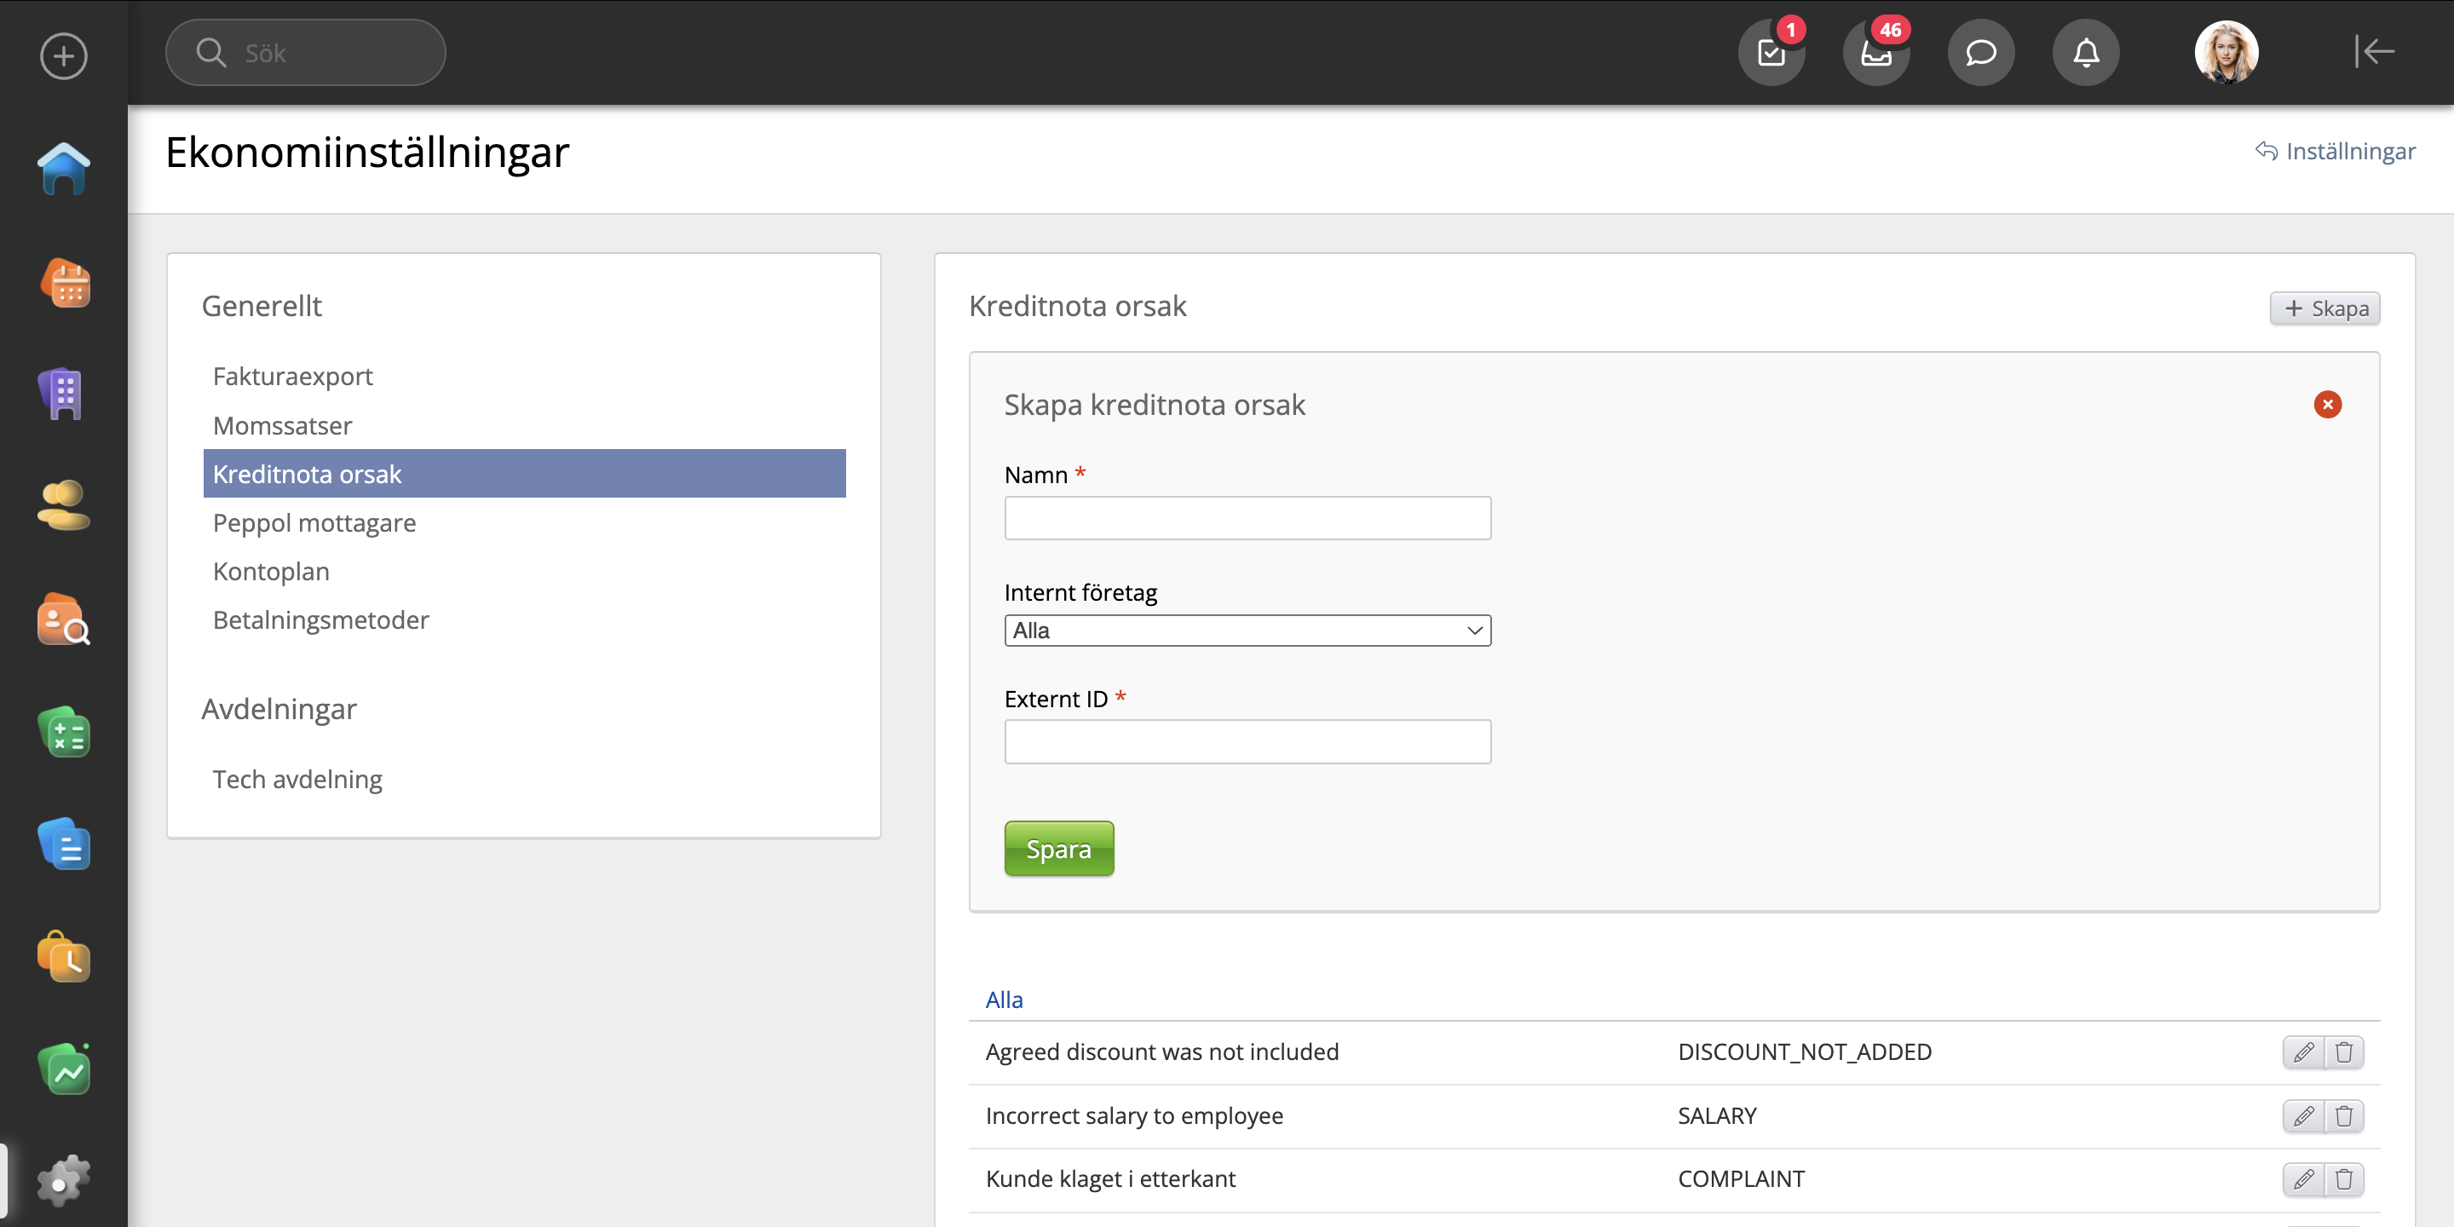Expand the Internt företag dropdown
2454x1227 pixels.
1247,631
